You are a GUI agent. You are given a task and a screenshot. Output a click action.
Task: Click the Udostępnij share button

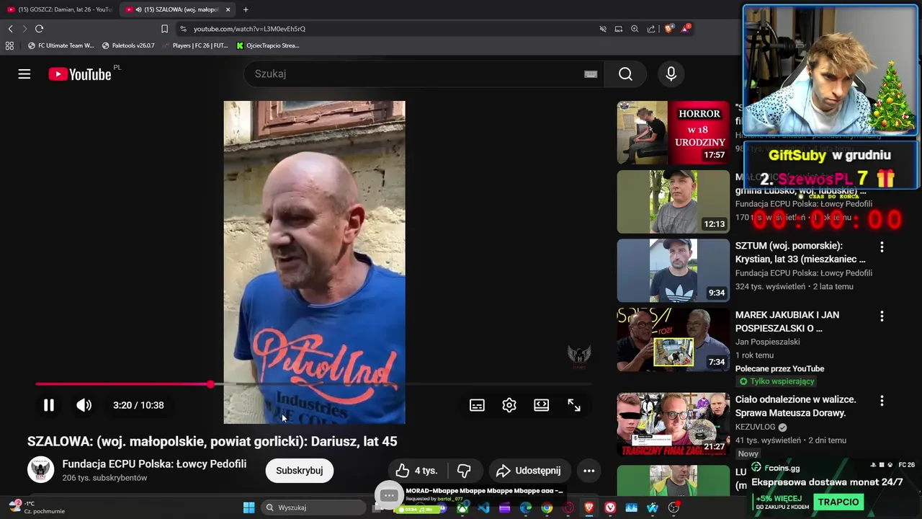(529, 471)
